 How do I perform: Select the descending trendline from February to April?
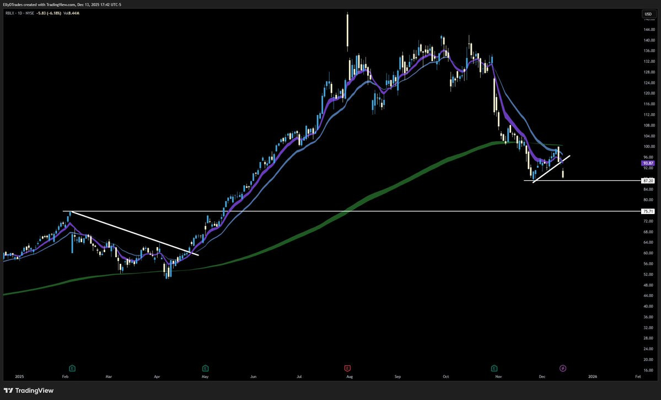pyautogui.click(x=134, y=233)
